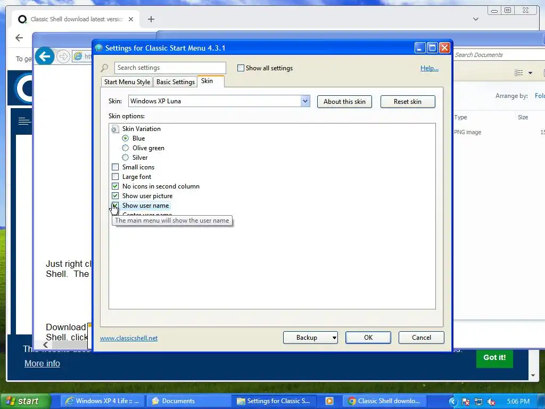Select the Classic Shell download browser tab
545x409 pixels.
tap(76, 19)
